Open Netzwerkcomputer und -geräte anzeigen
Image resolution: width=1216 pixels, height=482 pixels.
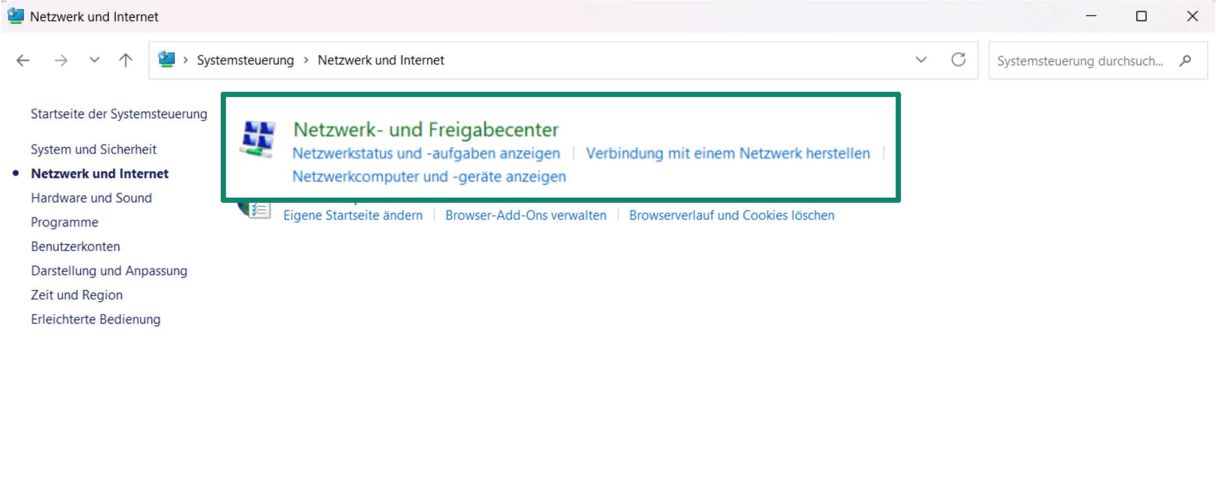429,177
